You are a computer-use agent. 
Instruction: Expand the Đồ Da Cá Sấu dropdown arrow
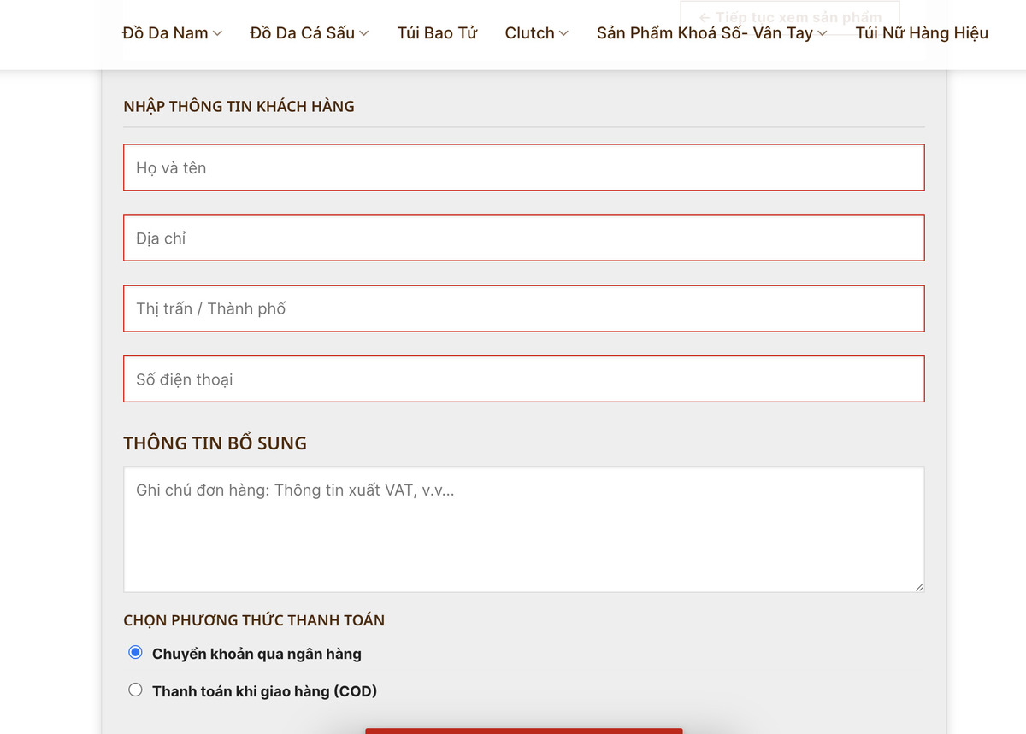tap(364, 33)
